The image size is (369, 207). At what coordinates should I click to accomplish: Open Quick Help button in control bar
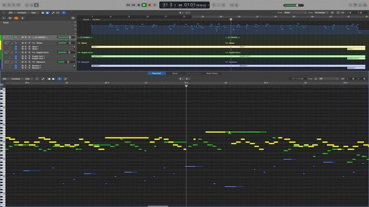tap(14, 5)
